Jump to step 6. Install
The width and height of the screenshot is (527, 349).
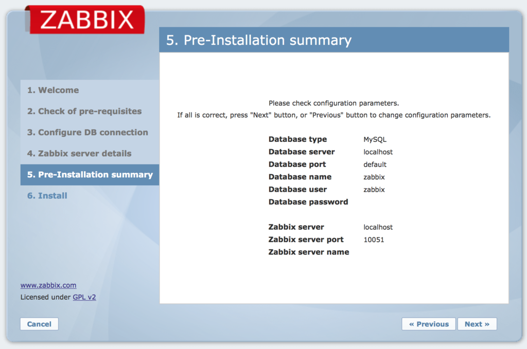[x=47, y=196]
